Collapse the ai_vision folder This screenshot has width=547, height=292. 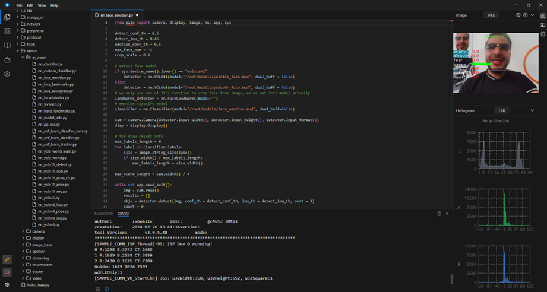[23, 58]
